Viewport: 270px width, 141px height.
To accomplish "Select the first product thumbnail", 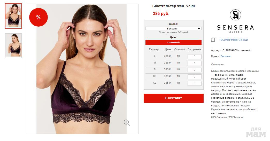I will point(13,16).
